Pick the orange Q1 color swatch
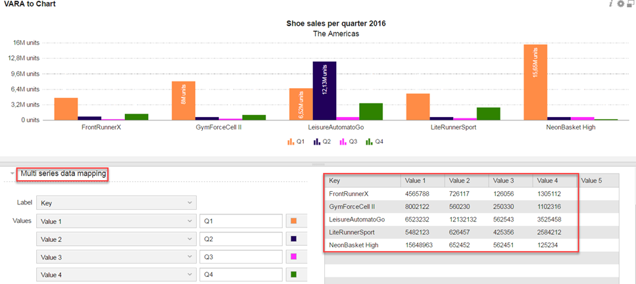The image size is (636, 284). click(293, 222)
